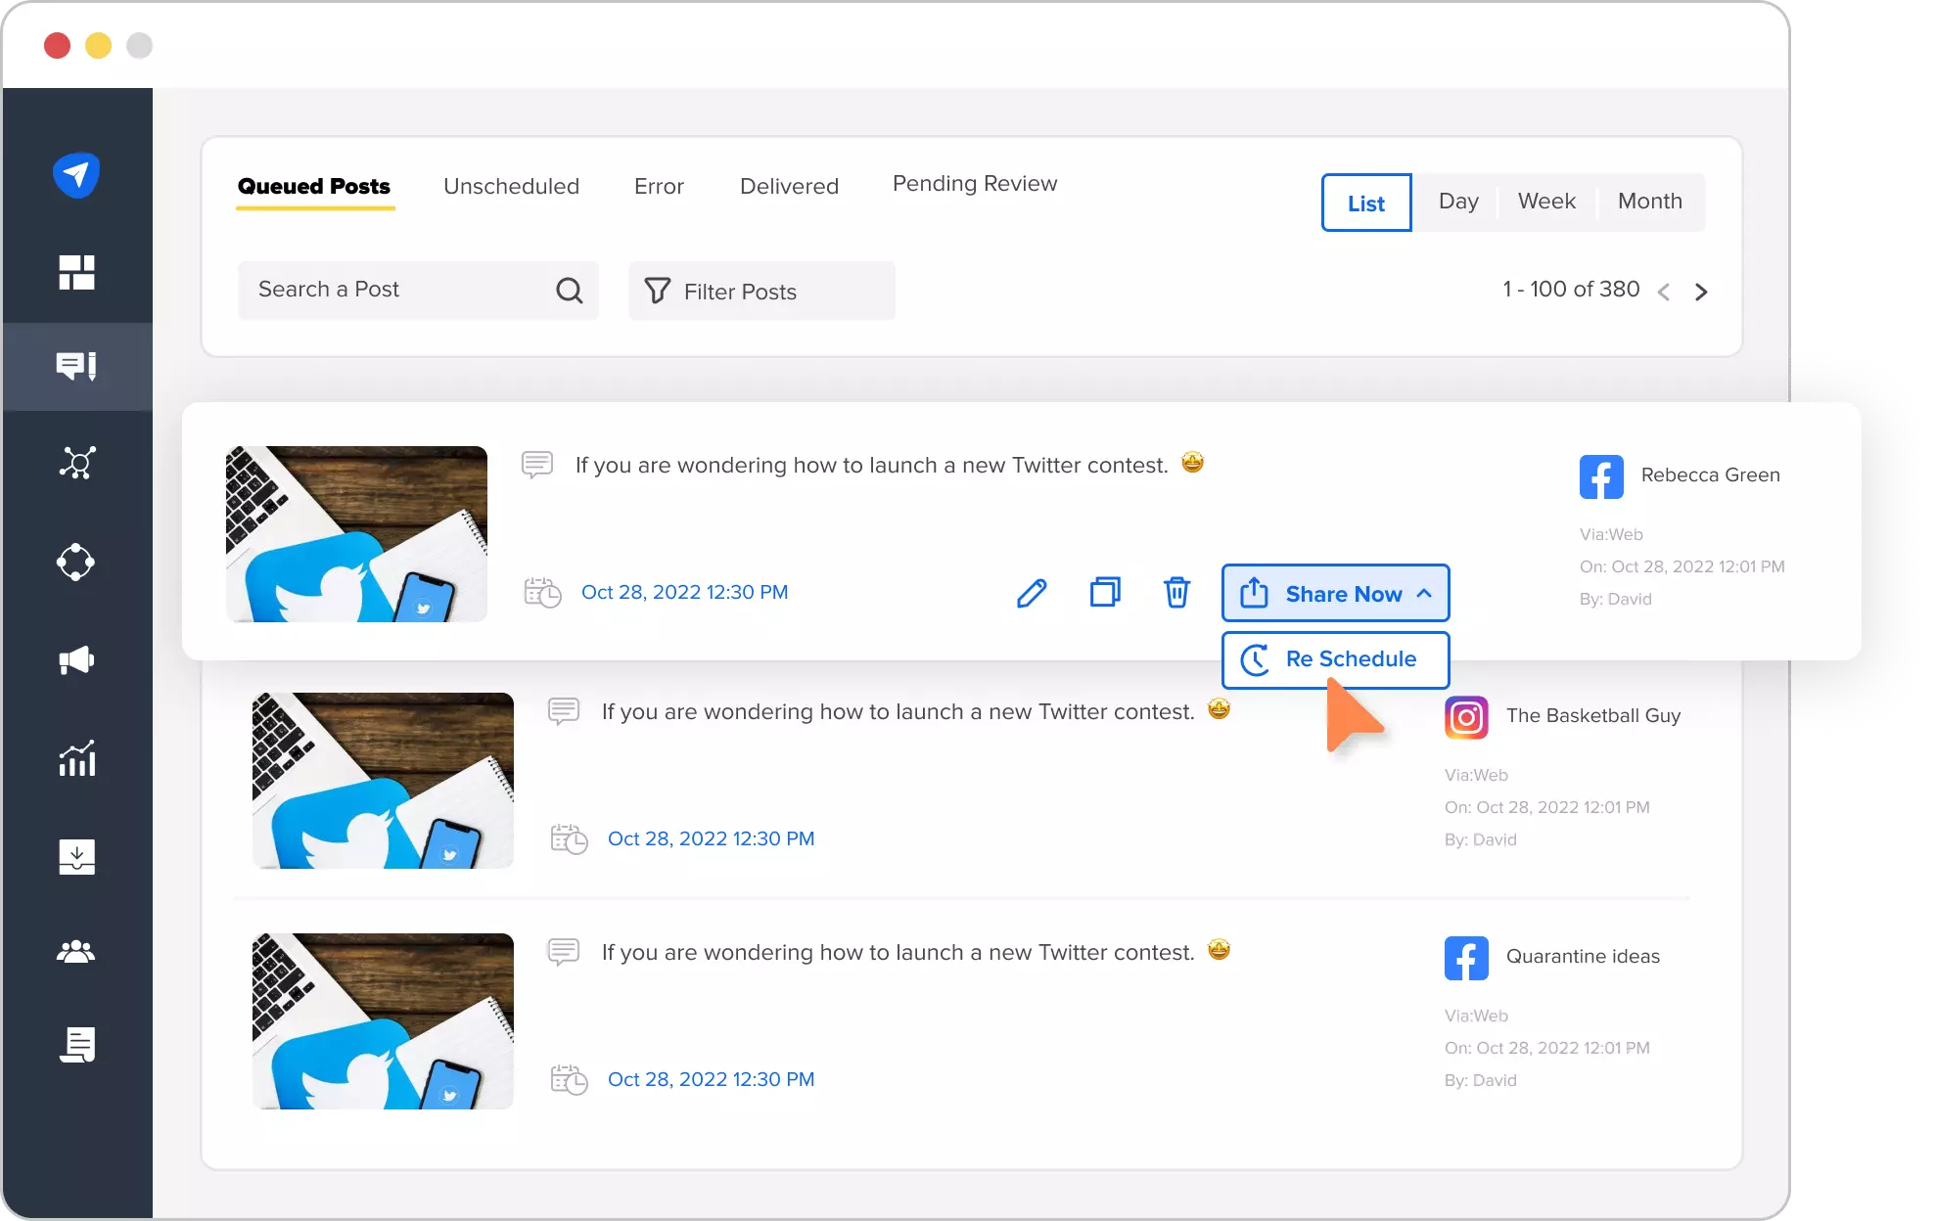The width and height of the screenshot is (1935, 1221).
Task: Switch to the Unscheduled tab
Action: tap(511, 184)
